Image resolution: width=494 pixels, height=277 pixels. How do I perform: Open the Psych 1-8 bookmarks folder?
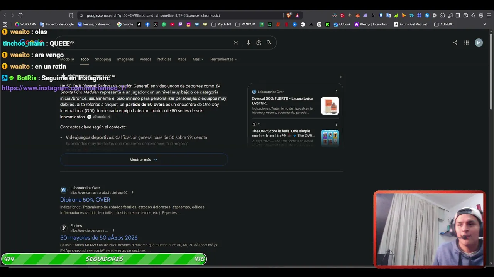(222, 24)
